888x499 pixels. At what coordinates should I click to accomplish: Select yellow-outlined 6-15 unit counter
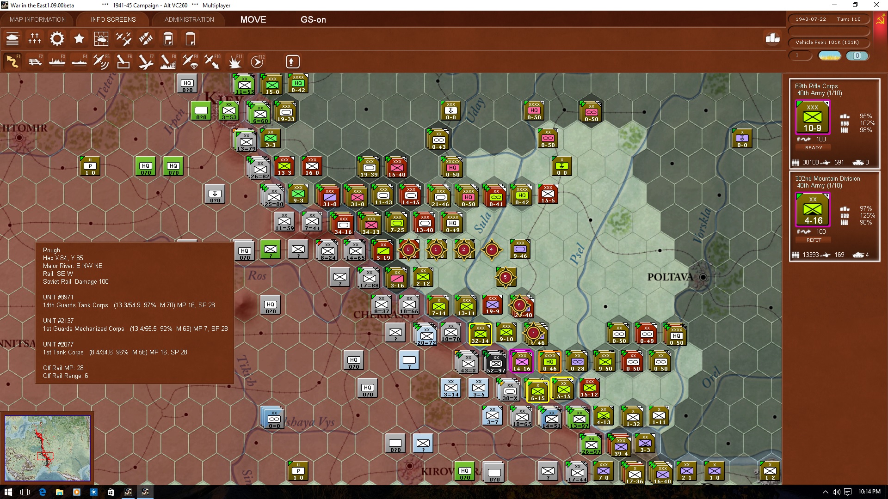(x=537, y=390)
